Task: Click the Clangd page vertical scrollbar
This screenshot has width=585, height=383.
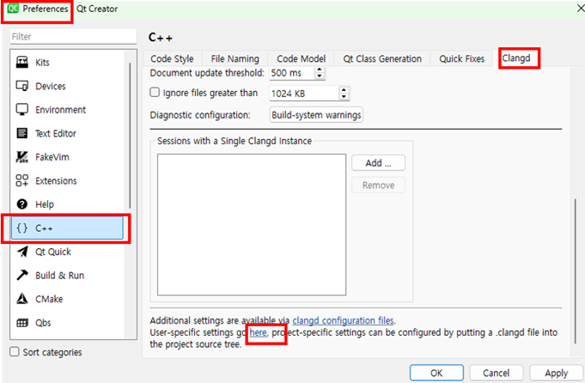Action: (575, 271)
